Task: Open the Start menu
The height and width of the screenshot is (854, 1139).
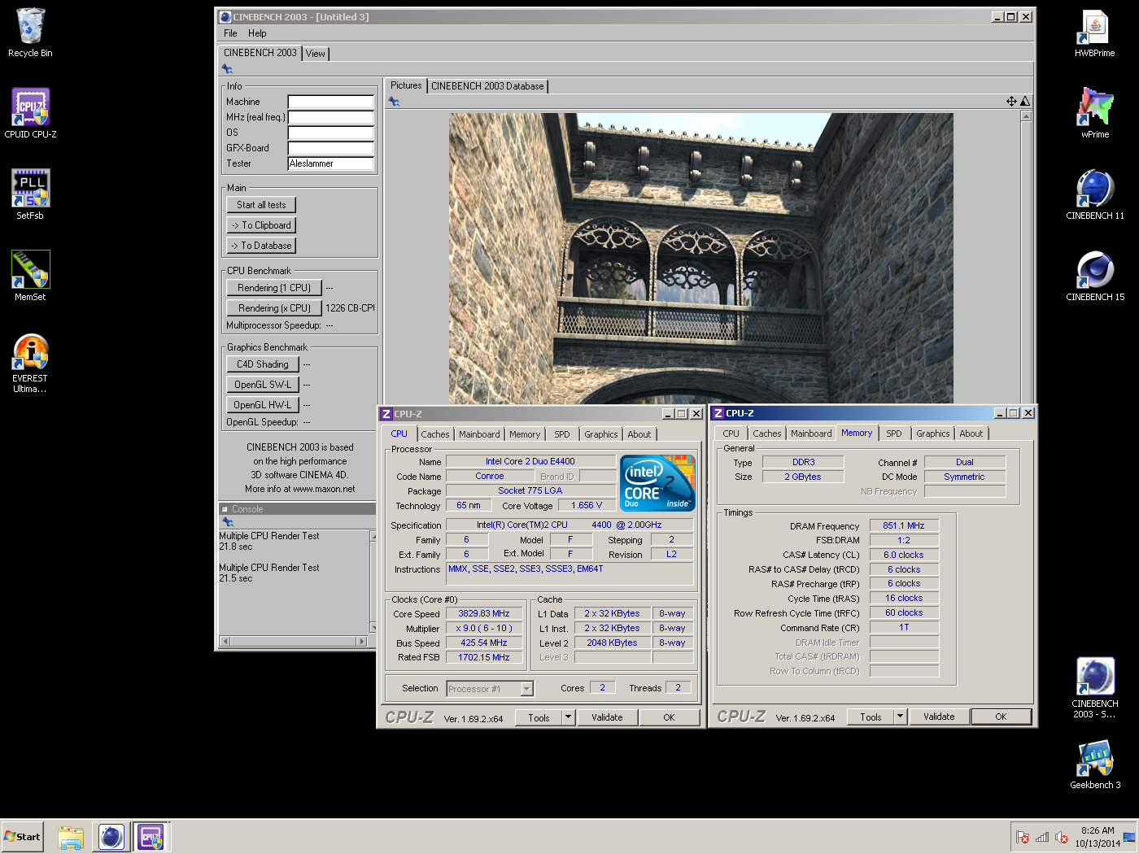Action: point(23,837)
